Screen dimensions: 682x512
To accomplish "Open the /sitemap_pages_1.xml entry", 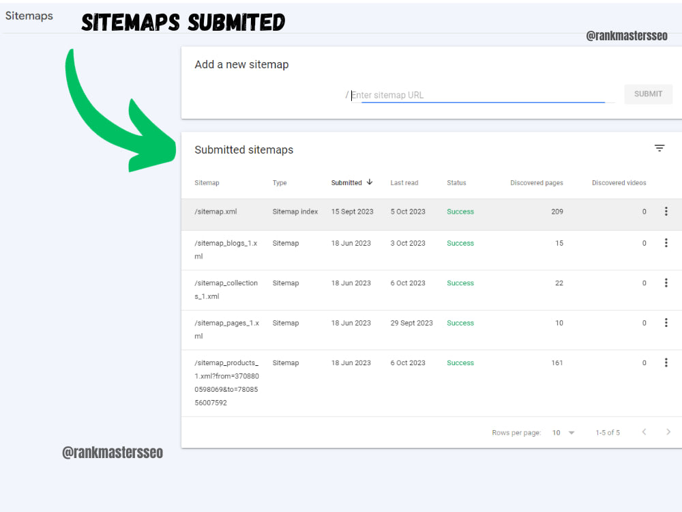I will [226, 329].
